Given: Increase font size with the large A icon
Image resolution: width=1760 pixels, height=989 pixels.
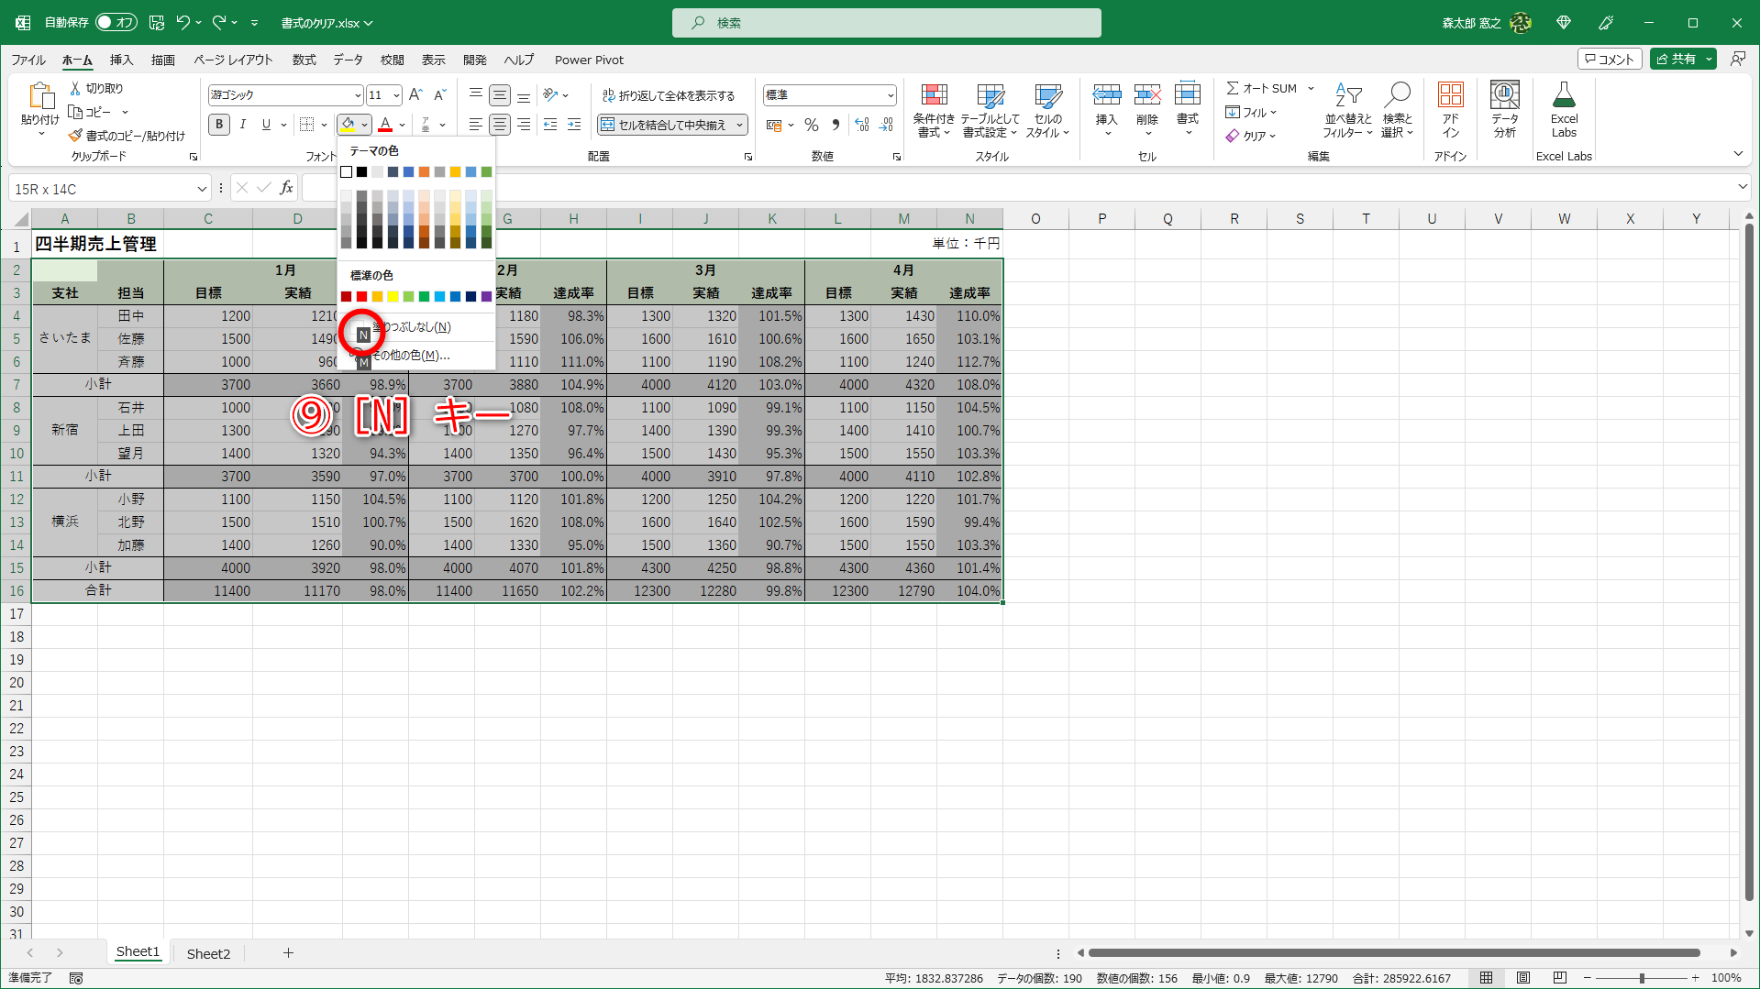Looking at the screenshot, I should click(x=415, y=95).
